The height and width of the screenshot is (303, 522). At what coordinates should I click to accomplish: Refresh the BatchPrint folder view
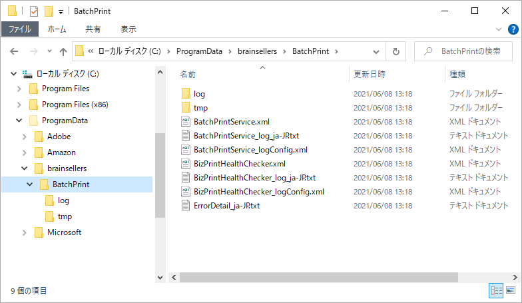(x=395, y=52)
